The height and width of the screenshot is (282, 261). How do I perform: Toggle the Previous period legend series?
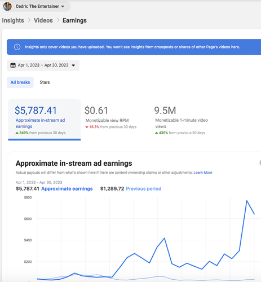[x=144, y=188]
